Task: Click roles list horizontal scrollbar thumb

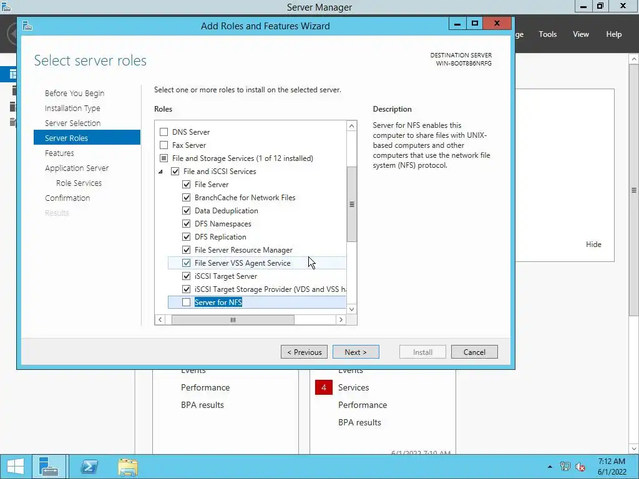Action: pyautogui.click(x=233, y=320)
